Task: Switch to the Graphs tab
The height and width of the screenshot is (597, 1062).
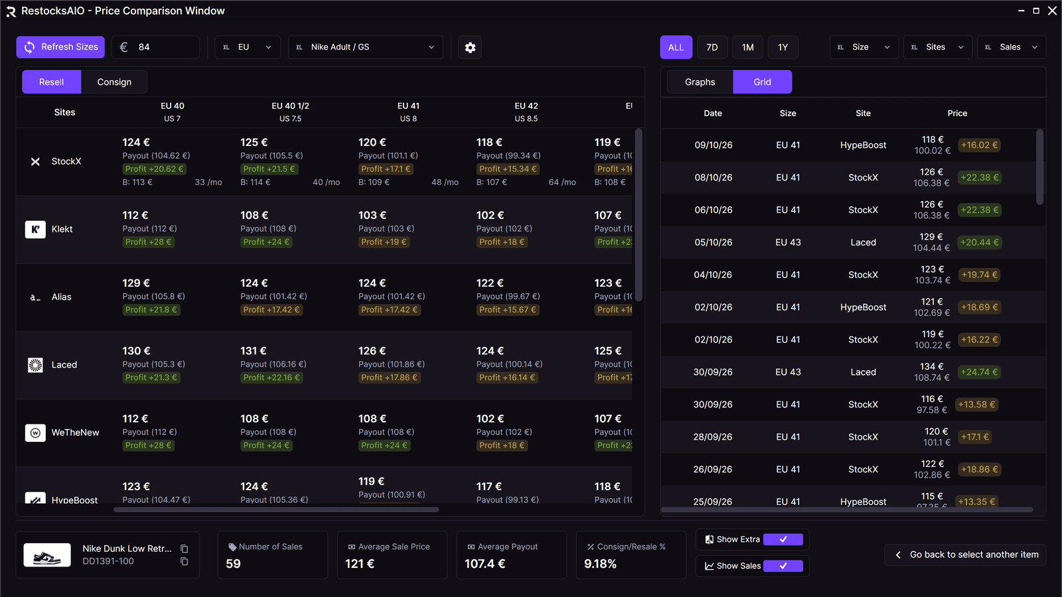Action: pos(700,82)
